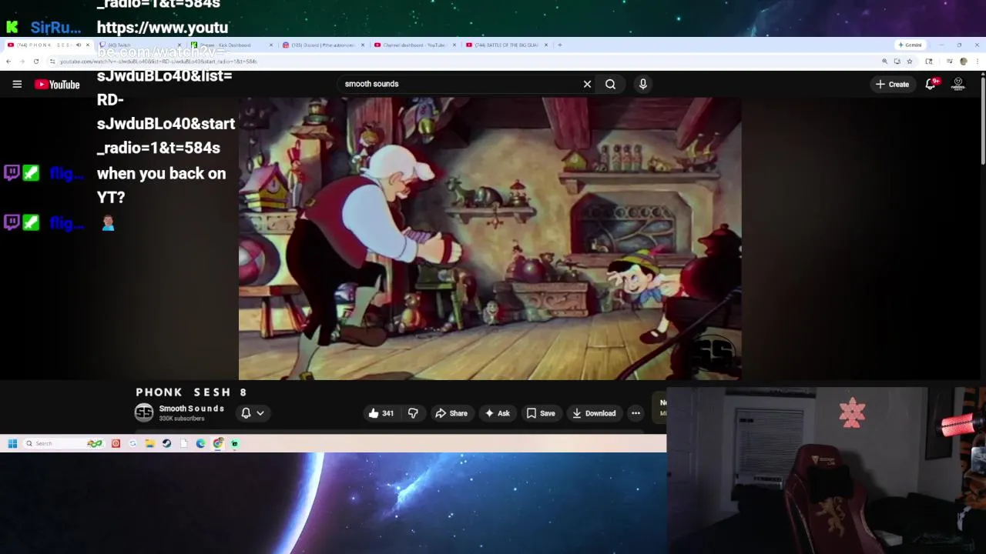The width and height of the screenshot is (986, 554).
Task: Click the Create button
Action: [892, 84]
